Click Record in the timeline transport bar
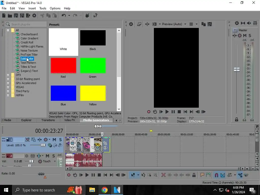 69,175
